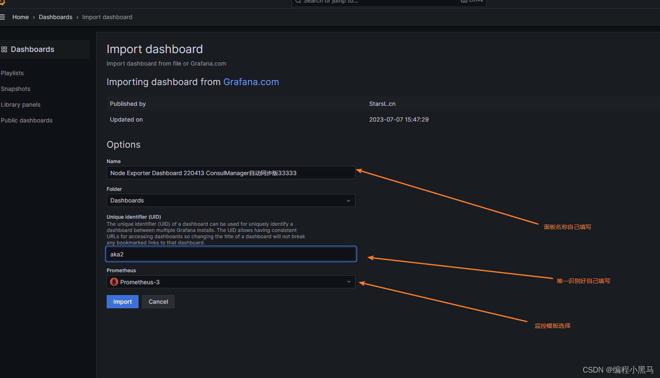
Task: Focus the UID input containing aka2
Action: coord(231,254)
